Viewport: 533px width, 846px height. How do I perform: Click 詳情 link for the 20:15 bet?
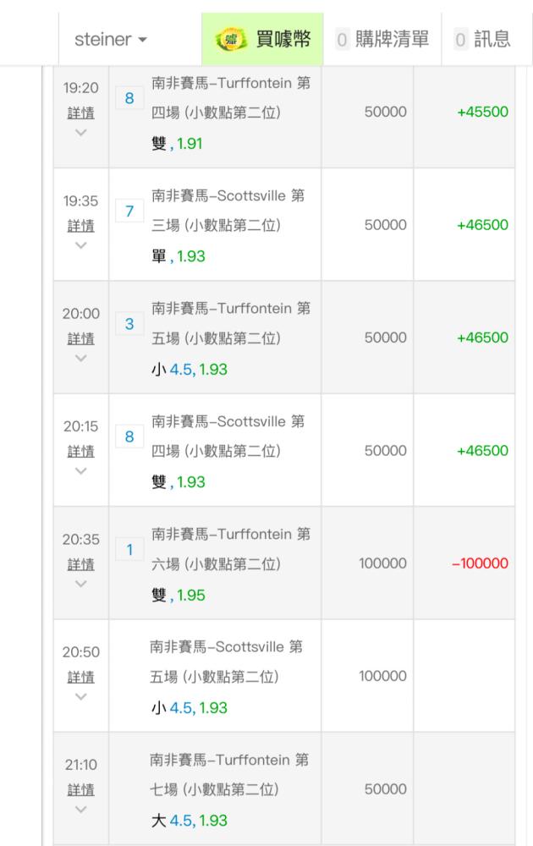coord(81,451)
